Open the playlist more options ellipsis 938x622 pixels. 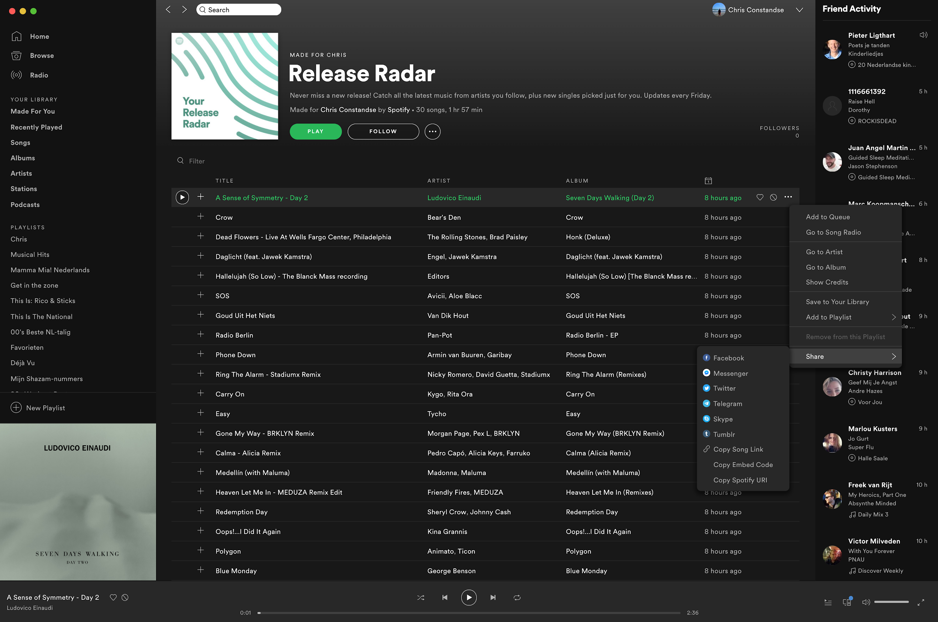pyautogui.click(x=432, y=131)
